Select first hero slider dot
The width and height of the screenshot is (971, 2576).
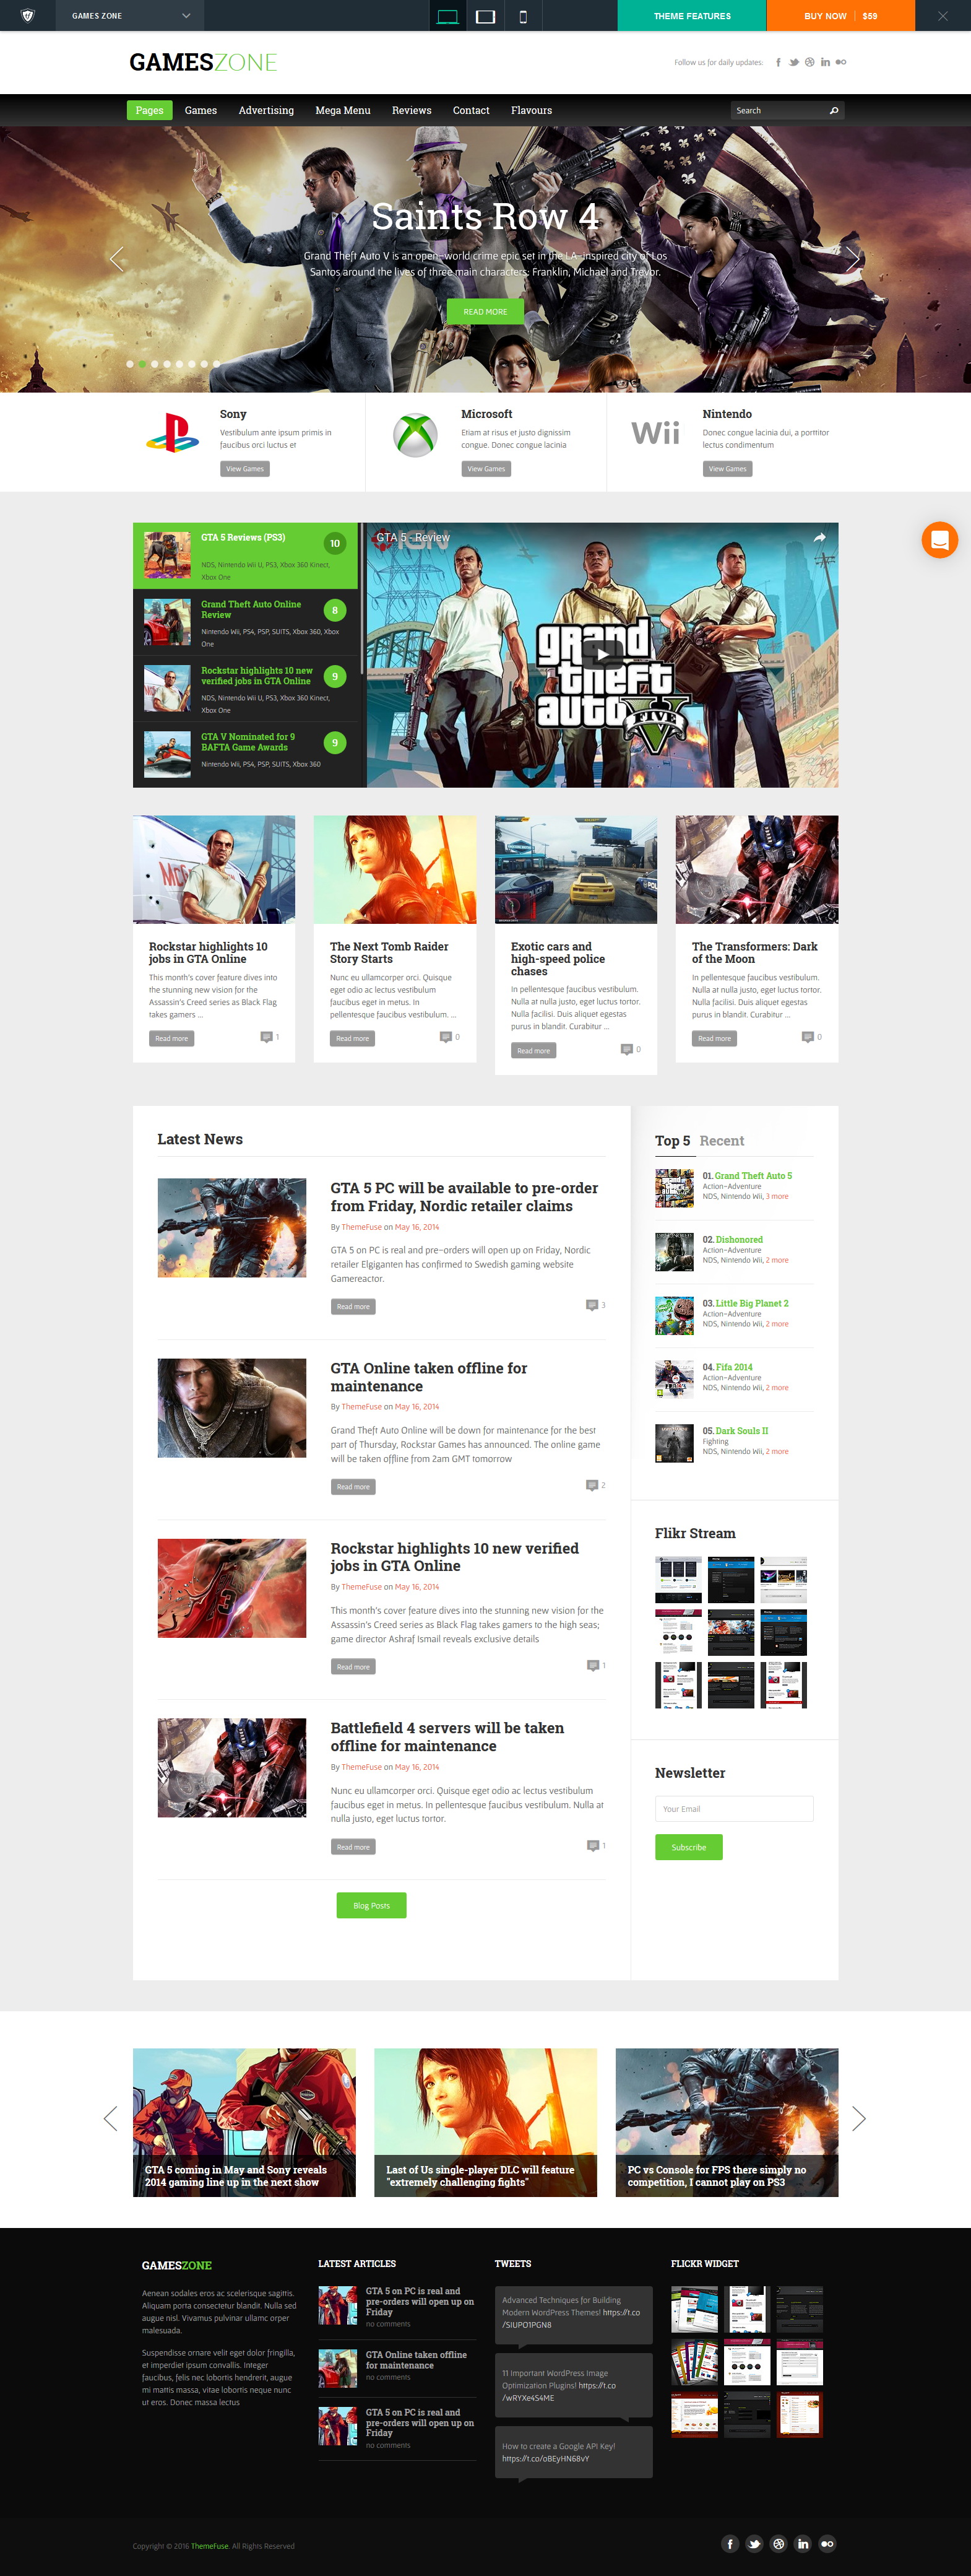(130, 364)
